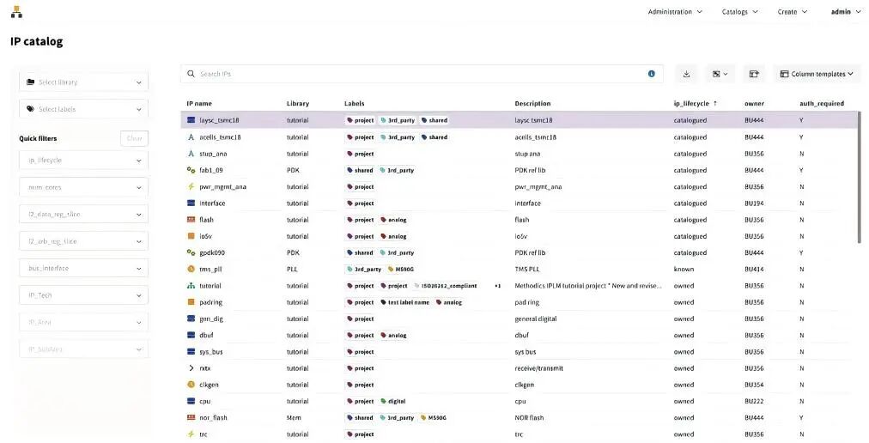Sort by the Library column header

point(298,104)
